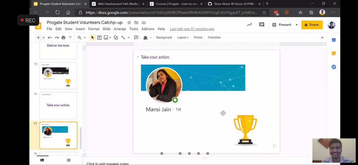Click the Print icon
Image resolution: width=358 pixels, height=165 pixels.
coord(64,38)
